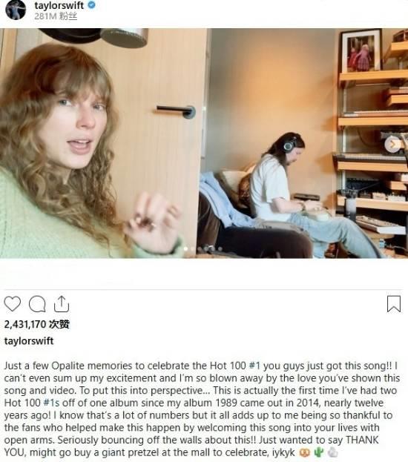Select the first carousel indicator dot
This screenshot has width=408, height=462.
click(x=185, y=248)
